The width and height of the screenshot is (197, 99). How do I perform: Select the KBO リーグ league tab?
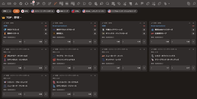tap(63, 11)
